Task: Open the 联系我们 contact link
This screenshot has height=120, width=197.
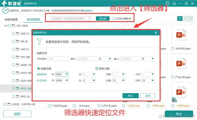Action: pos(87,11)
